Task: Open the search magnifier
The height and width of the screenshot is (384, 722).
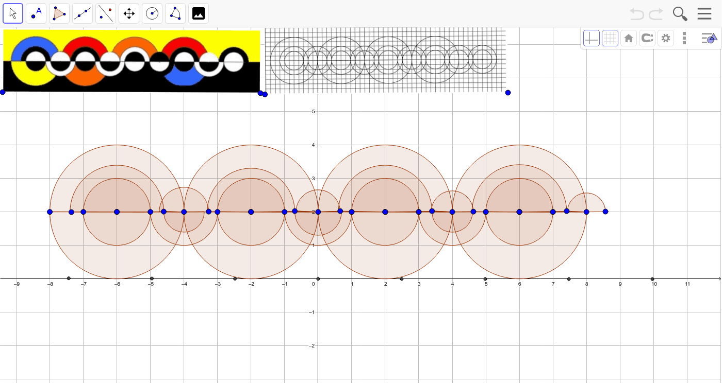Action: (680, 14)
